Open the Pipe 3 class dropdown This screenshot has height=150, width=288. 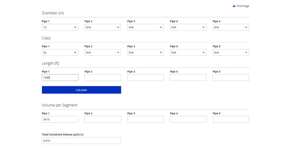(x=145, y=52)
